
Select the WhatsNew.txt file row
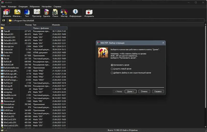click(34, 113)
